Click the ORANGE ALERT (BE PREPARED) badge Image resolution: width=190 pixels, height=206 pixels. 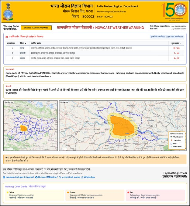coord(36,28)
